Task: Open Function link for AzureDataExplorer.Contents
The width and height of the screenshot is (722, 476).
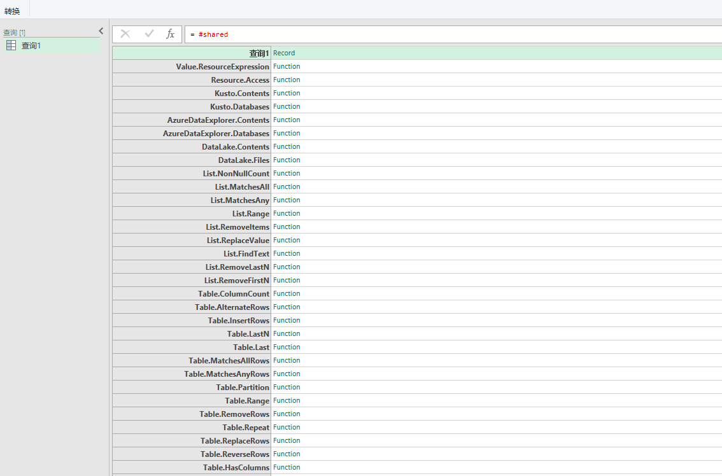Action: click(287, 120)
